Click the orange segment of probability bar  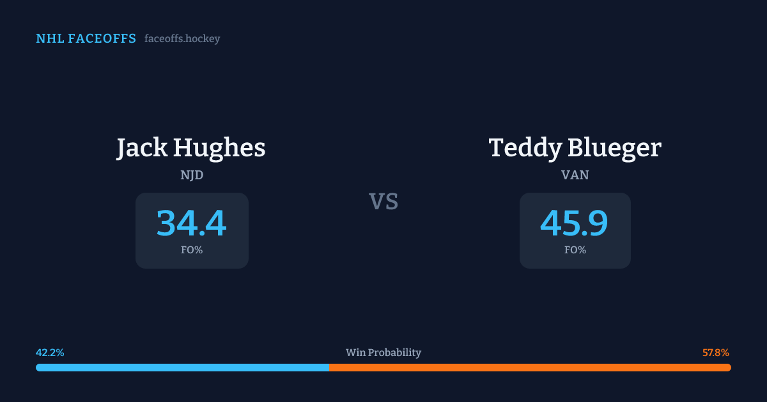pos(531,368)
